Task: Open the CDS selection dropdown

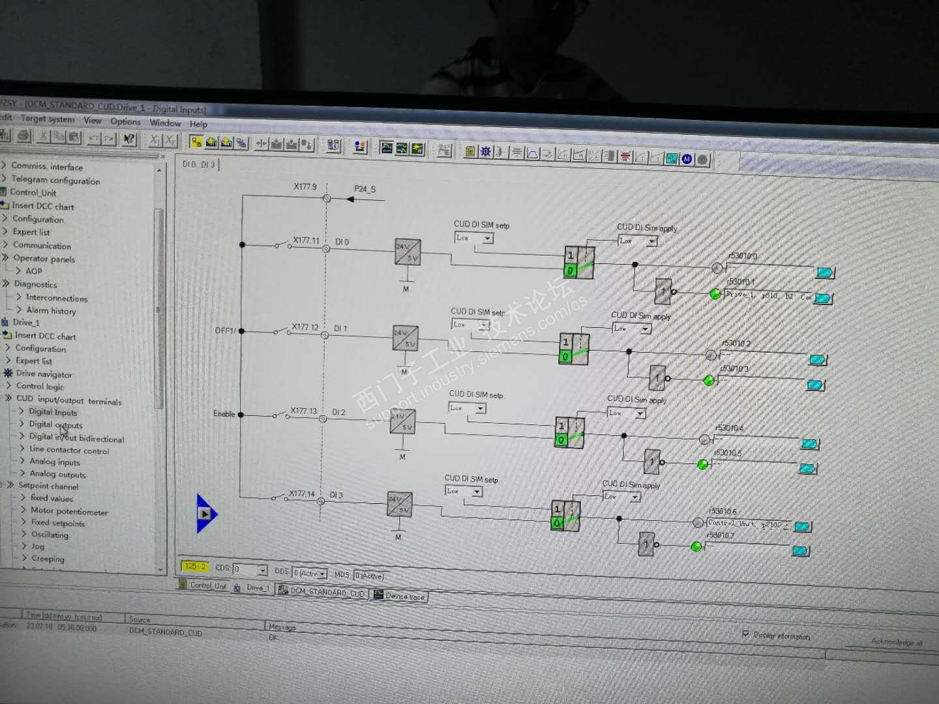Action: (250, 570)
